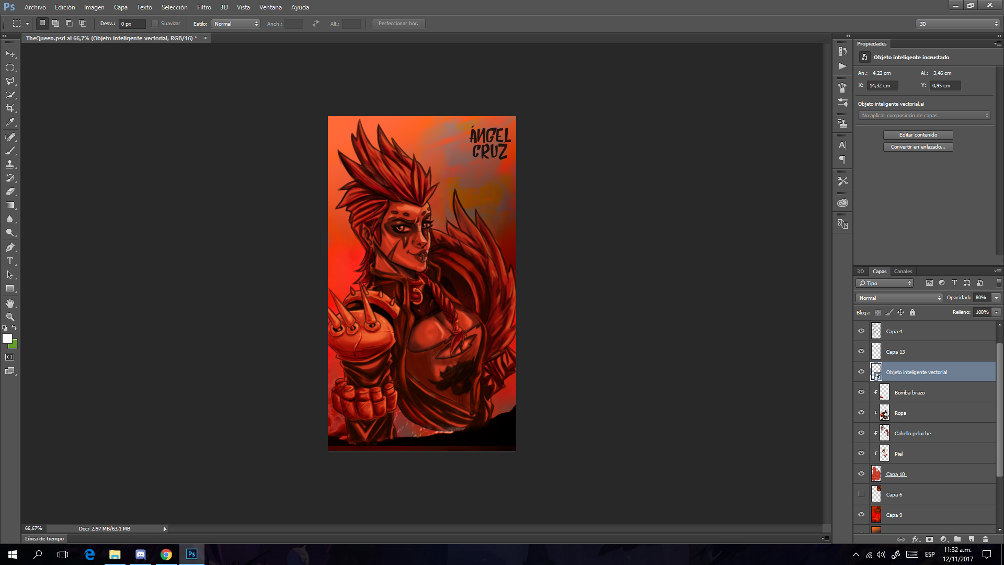Open the Imagen menu
This screenshot has width=1004, height=565.
pos(94,7)
